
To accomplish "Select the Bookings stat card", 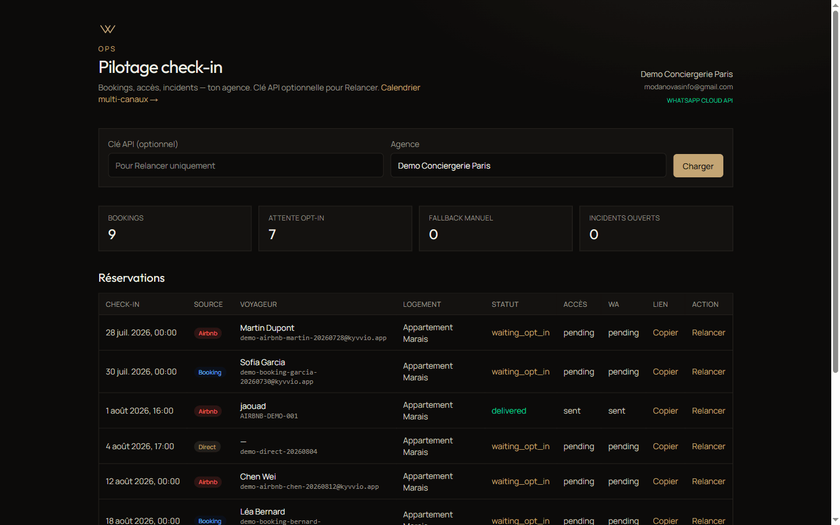I will pos(175,229).
